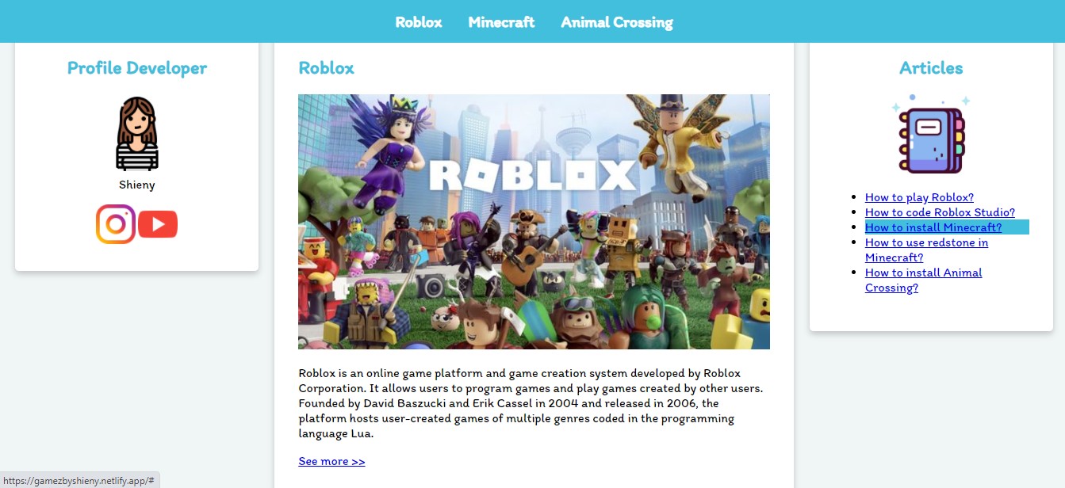1065x488 pixels.
Task: Click the 'Profile Developer' heading
Action: 137,68
